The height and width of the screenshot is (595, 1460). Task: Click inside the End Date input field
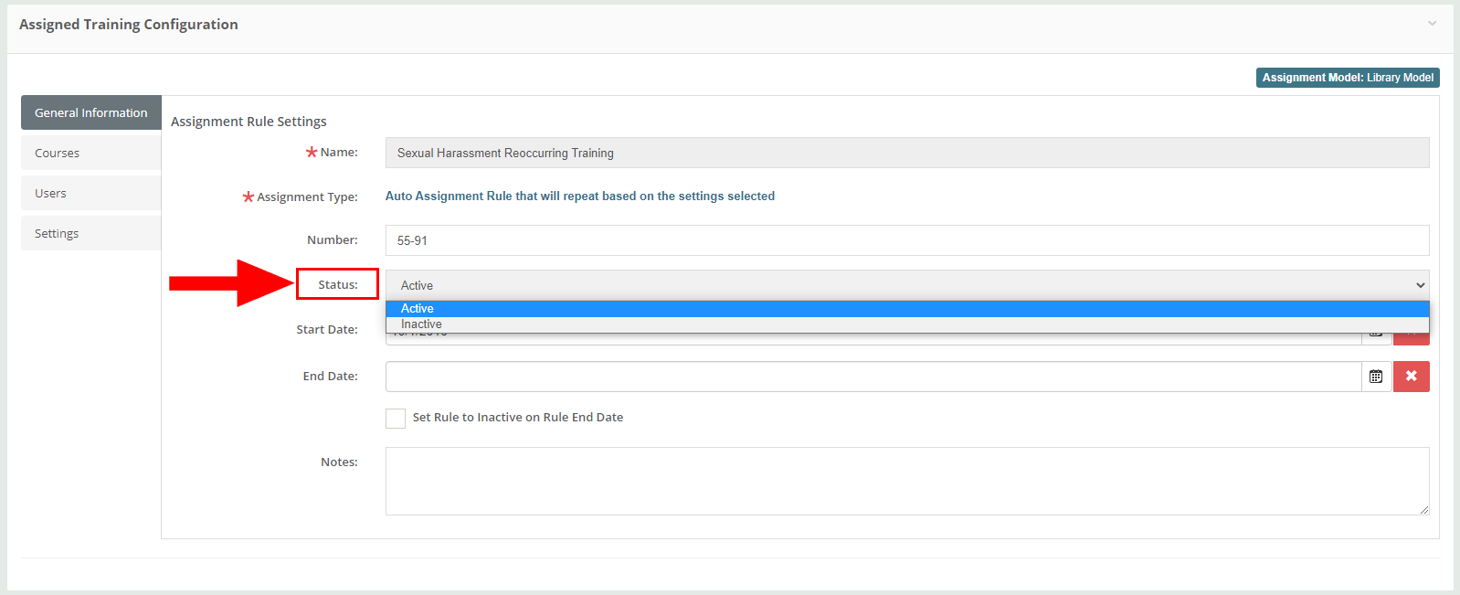point(873,377)
